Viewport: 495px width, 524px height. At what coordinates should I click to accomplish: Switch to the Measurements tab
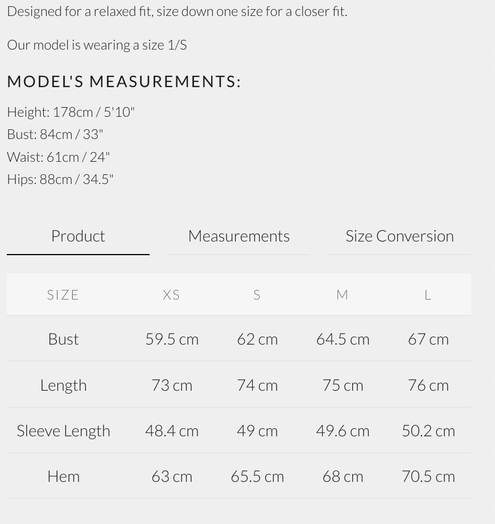point(239,236)
